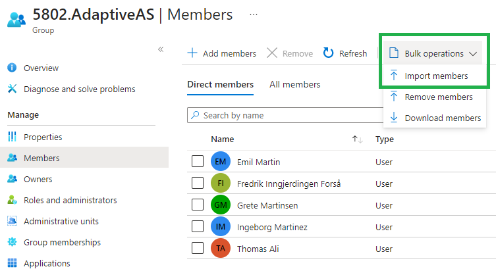This screenshot has height=271, width=496.
Task: Tick the checkbox for Ingeborg Martinez
Action: click(198, 226)
